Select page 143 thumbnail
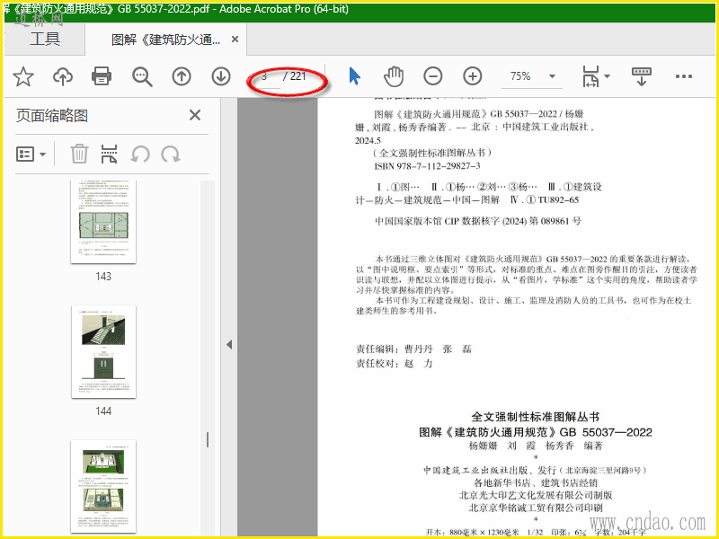719x539 pixels. coord(103,222)
